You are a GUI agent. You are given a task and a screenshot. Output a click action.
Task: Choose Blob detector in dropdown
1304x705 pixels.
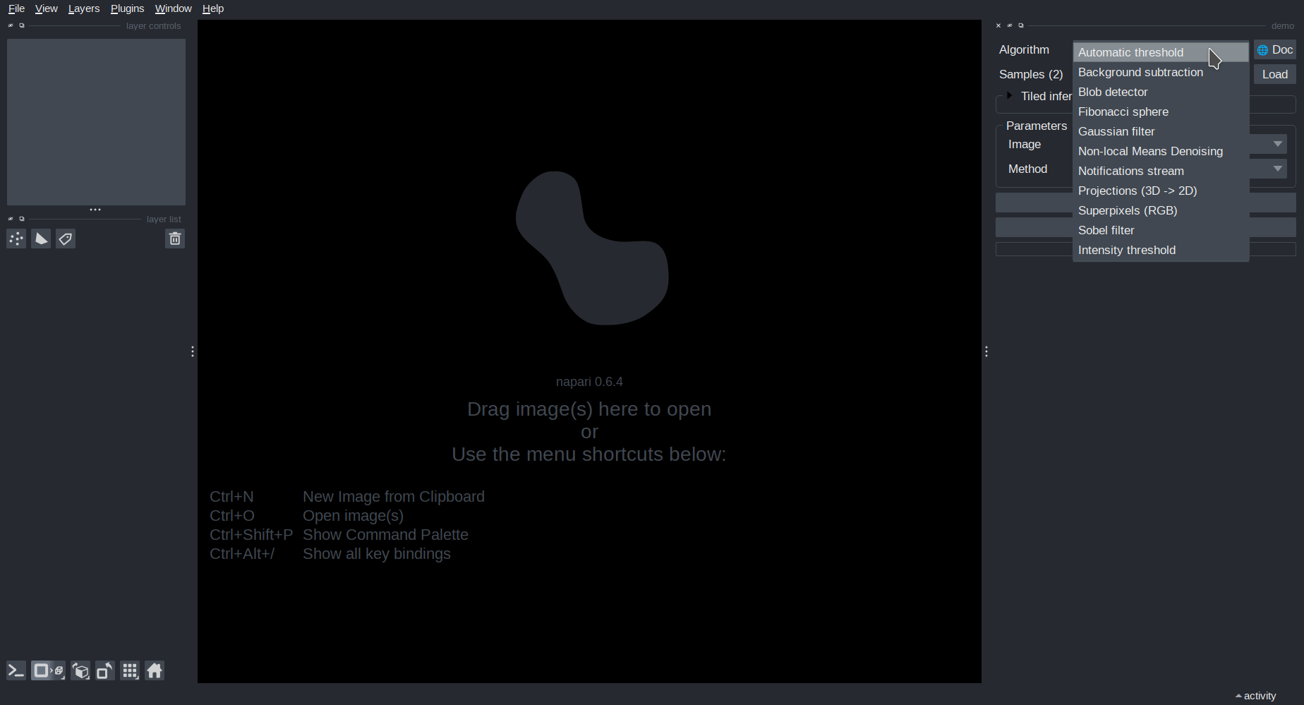[1113, 92]
